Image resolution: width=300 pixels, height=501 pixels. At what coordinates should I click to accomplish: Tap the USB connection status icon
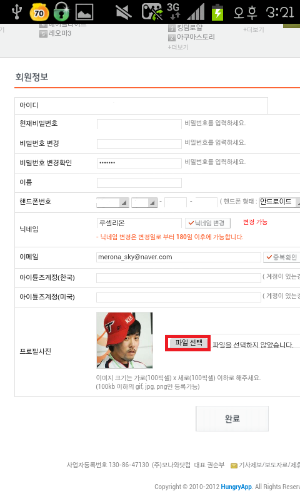click(x=17, y=12)
